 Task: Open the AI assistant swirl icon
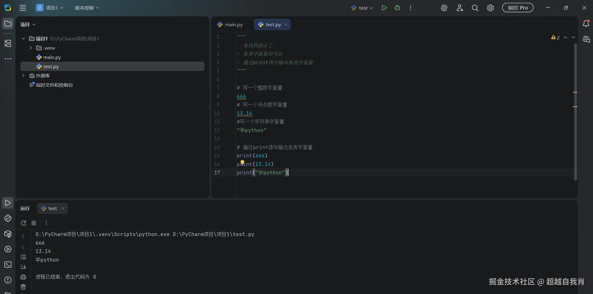pos(444,8)
